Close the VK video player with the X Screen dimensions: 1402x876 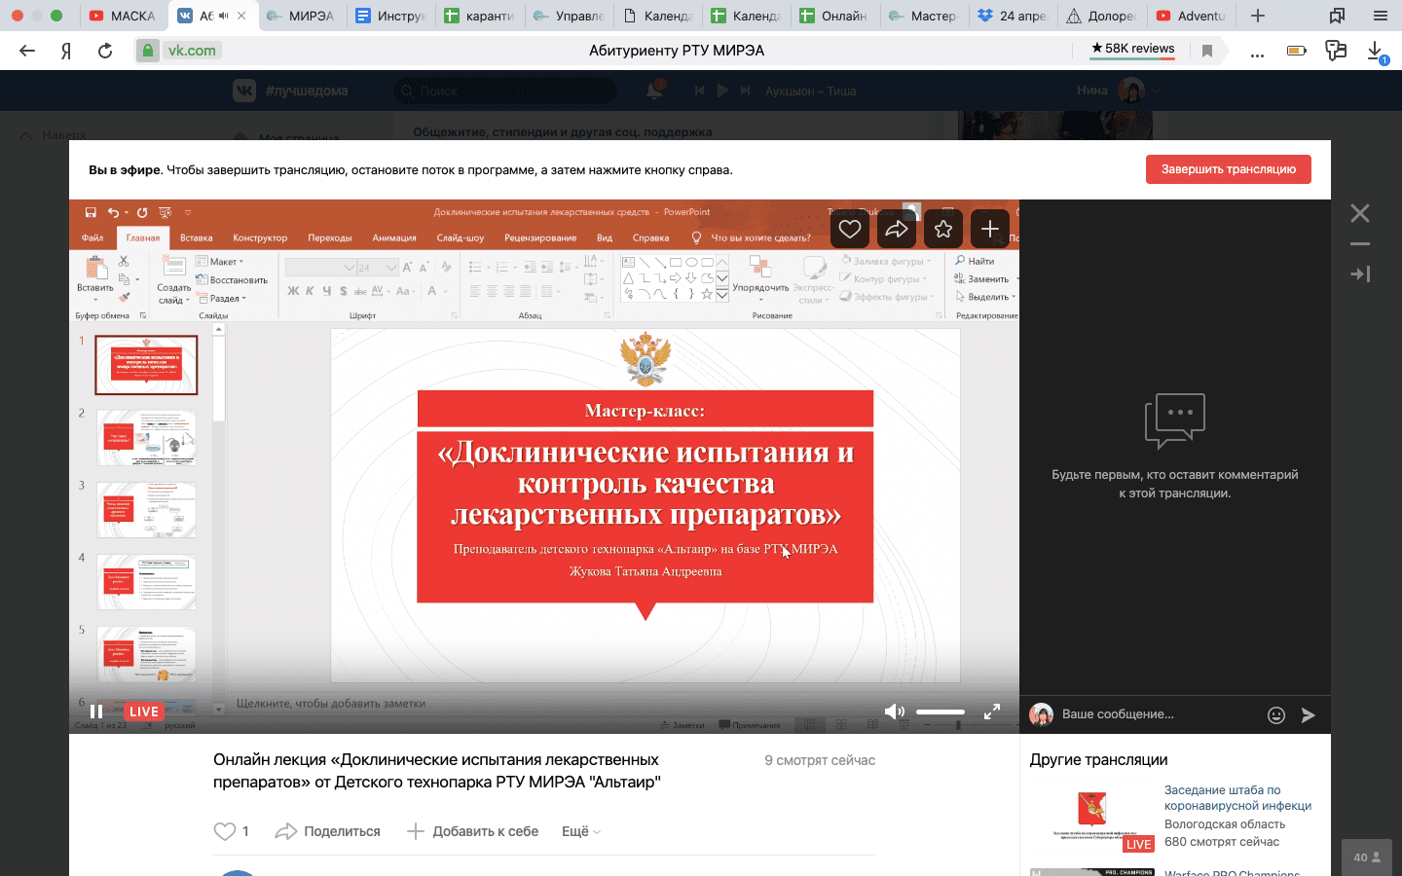pyautogui.click(x=1360, y=213)
